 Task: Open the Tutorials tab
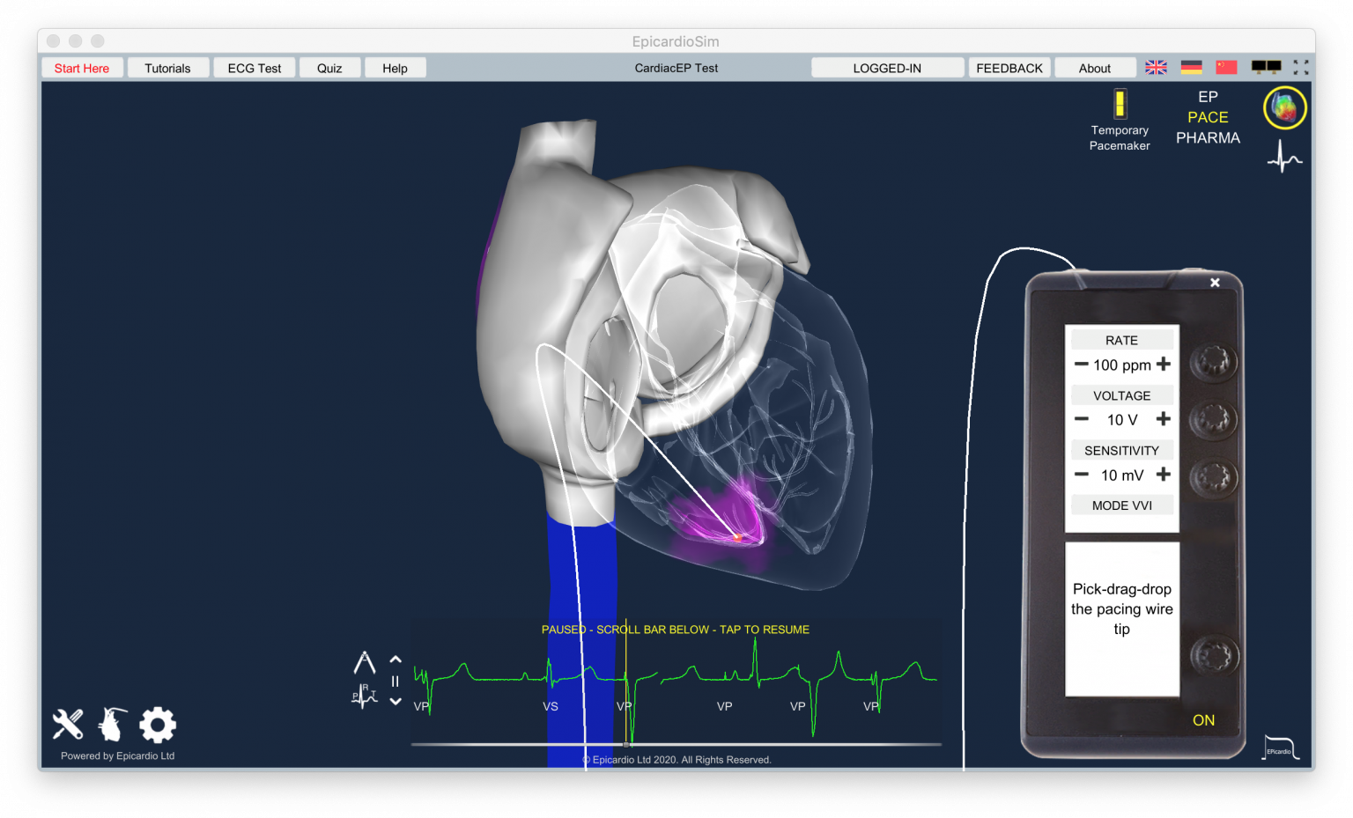(x=168, y=68)
